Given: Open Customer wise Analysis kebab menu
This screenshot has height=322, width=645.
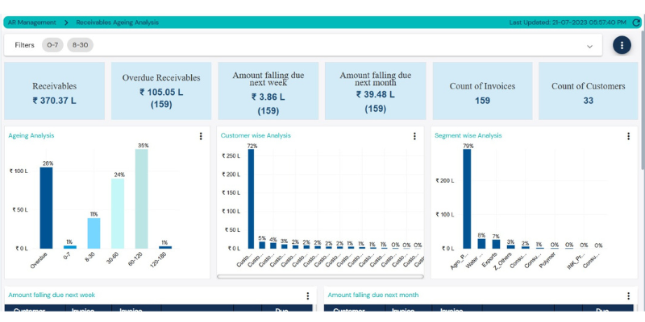Looking at the screenshot, I should tap(414, 136).
